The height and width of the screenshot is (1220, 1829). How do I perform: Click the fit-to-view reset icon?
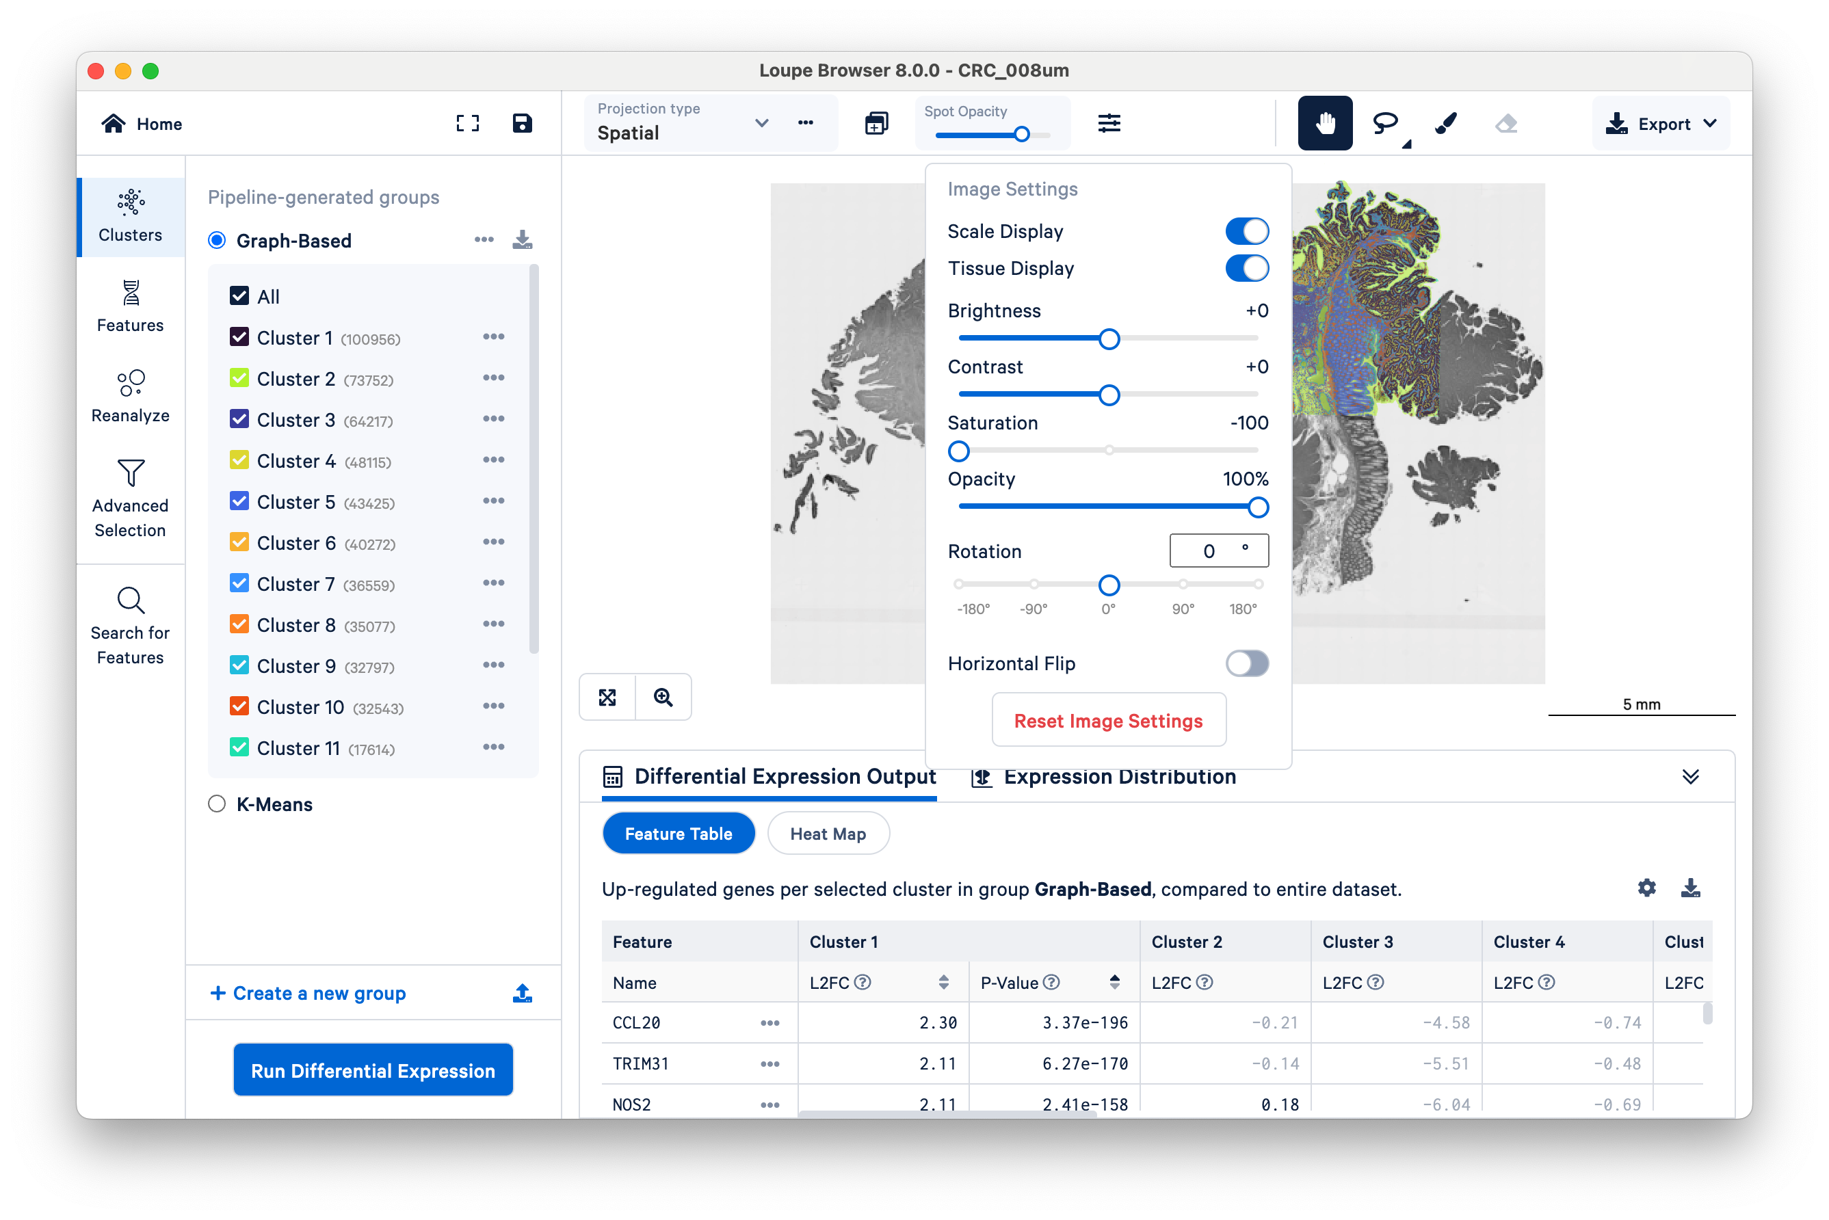[x=607, y=697]
